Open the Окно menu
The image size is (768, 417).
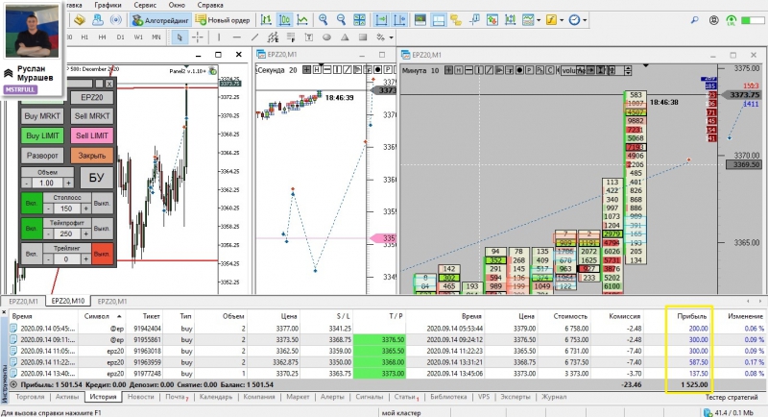pos(177,5)
